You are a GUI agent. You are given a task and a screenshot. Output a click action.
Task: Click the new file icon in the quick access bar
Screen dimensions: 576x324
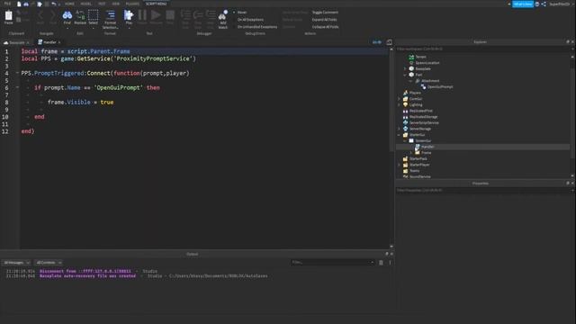(x=19, y=4)
